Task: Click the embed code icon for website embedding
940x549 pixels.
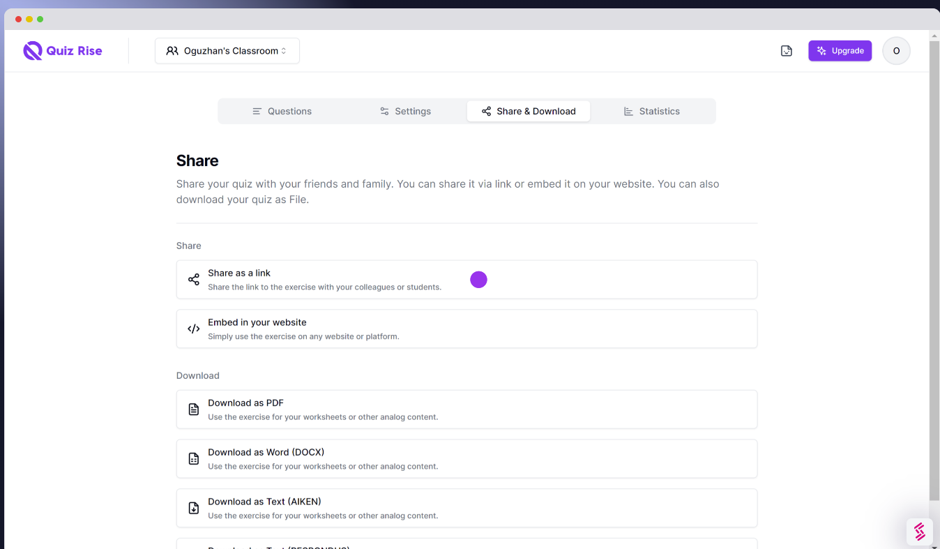Action: pyautogui.click(x=193, y=328)
